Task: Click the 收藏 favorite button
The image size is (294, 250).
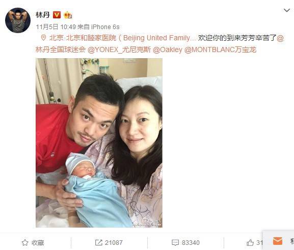Action: [x=33, y=243]
